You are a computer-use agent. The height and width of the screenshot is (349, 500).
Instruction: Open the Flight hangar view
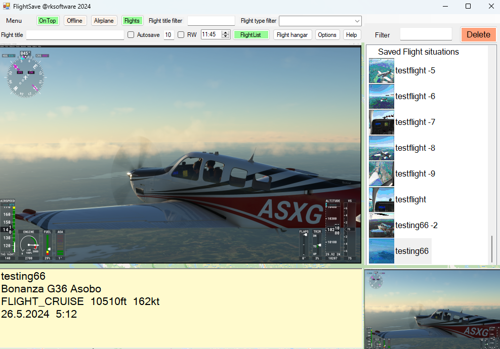coord(293,35)
